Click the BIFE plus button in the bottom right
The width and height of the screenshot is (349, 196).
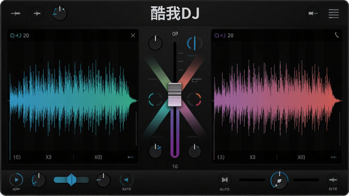tap(333, 180)
